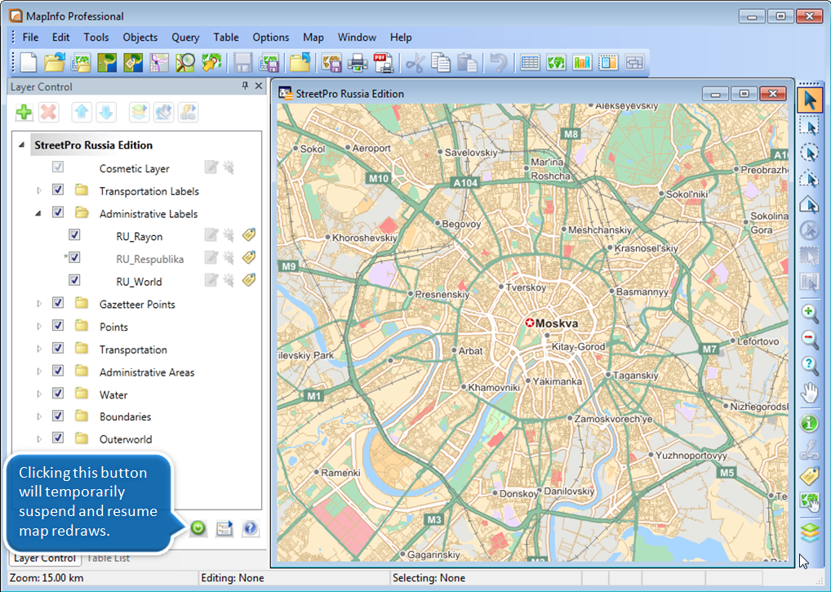Select the Zoom-in magnifier tool
Screen dimensions: 831x592
[809, 313]
